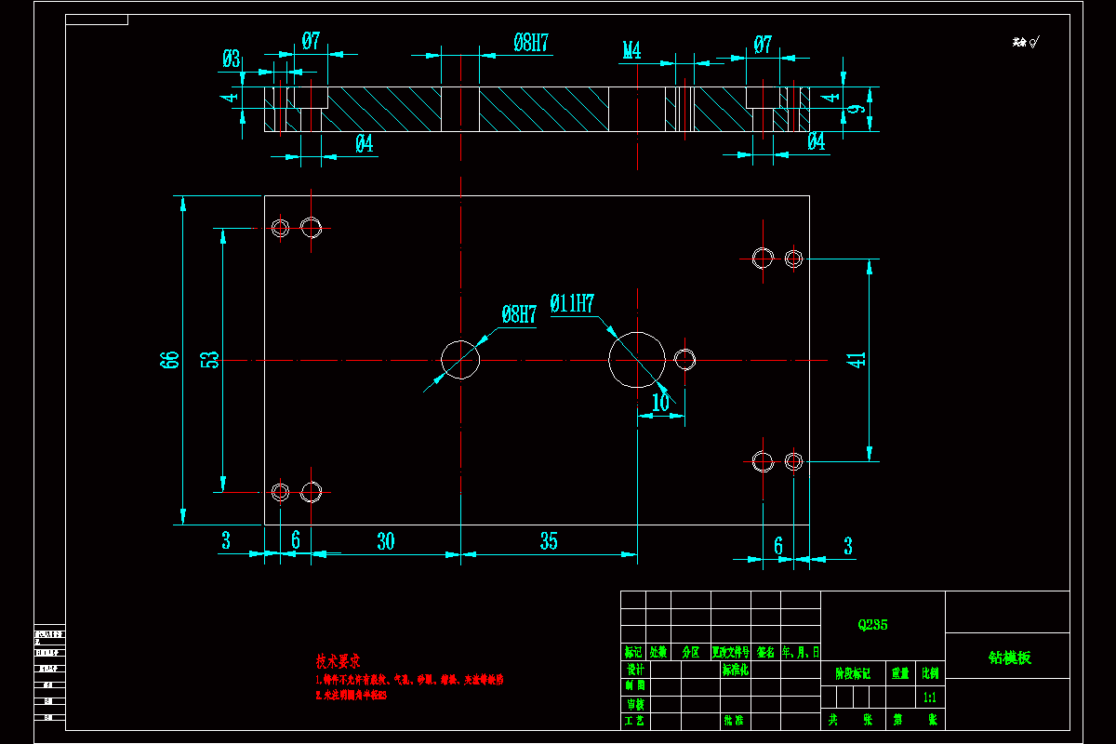Click the 标记 cell in the title block
The height and width of the screenshot is (744, 1116).
633,653
